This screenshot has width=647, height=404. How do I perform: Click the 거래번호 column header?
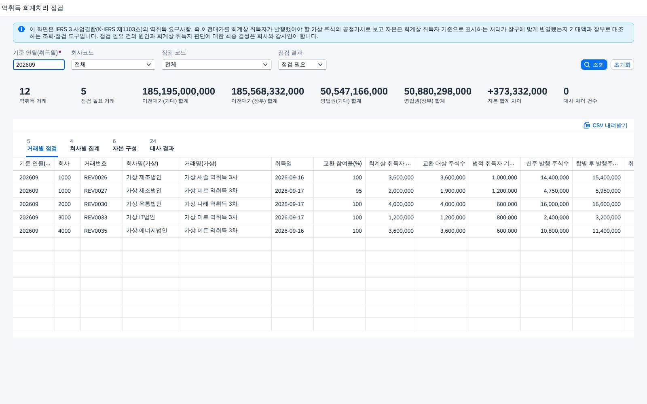coord(101,164)
